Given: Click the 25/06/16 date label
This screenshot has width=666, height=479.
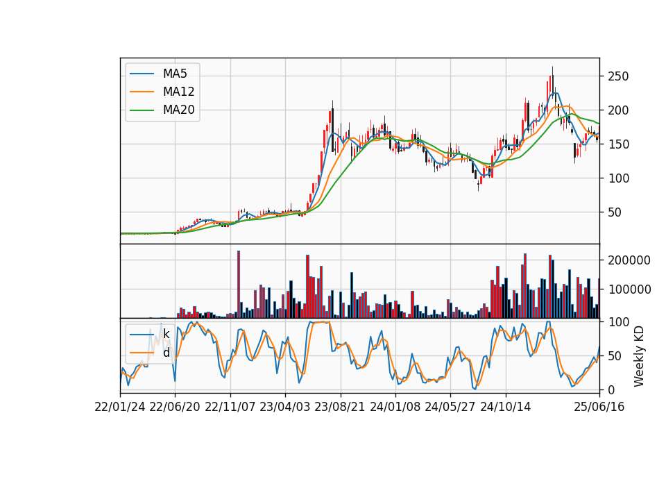Looking at the screenshot, I should pos(599,407).
